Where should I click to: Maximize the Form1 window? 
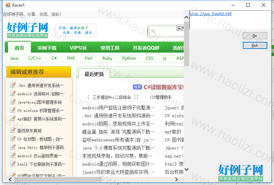click(x=248, y=5)
